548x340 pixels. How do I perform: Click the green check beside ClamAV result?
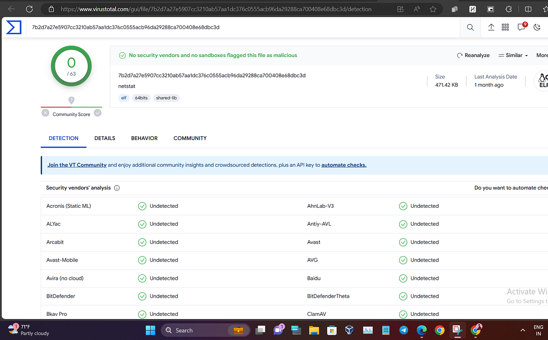[x=403, y=314]
